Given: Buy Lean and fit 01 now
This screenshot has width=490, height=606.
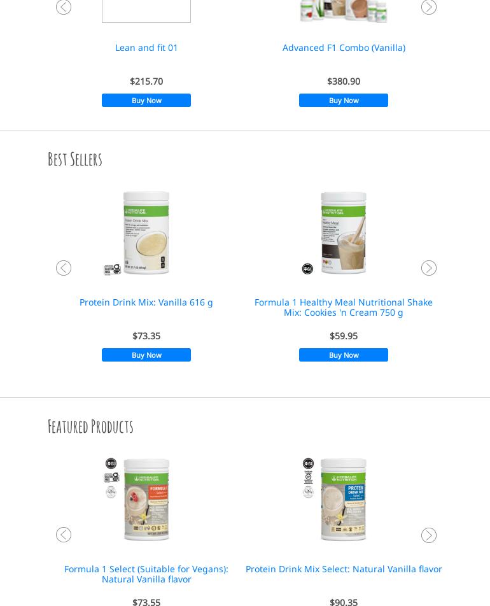Looking at the screenshot, I should point(146,100).
